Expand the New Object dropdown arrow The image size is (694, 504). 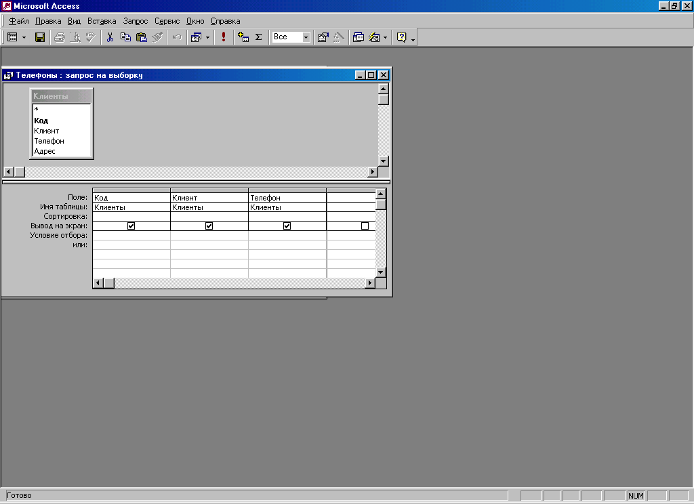pyautogui.click(x=386, y=37)
